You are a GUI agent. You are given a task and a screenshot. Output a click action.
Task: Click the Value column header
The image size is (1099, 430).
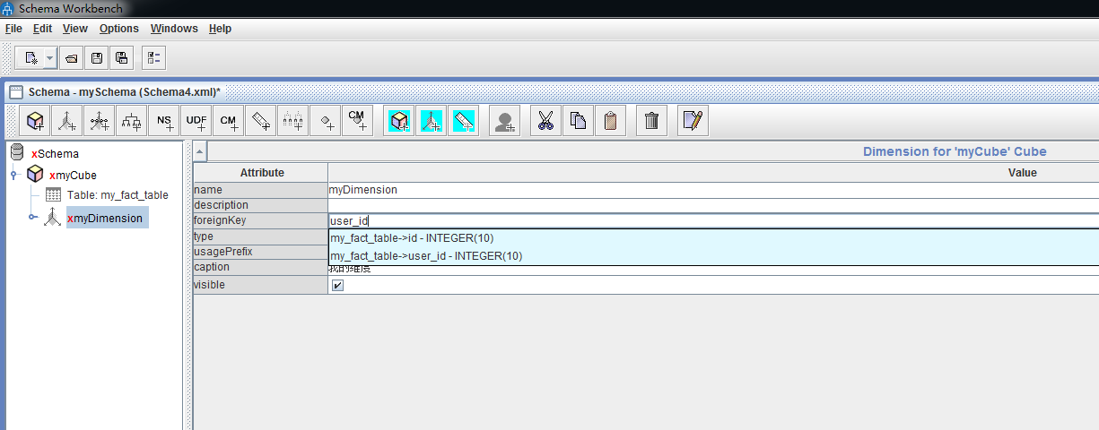1022,173
